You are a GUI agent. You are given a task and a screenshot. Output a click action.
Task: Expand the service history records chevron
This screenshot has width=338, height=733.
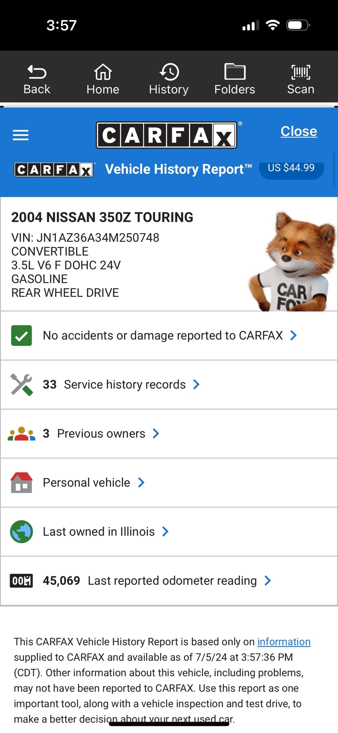(x=196, y=385)
